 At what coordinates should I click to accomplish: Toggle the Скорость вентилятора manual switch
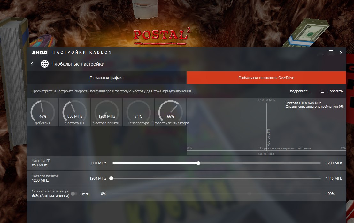pyautogui.click(x=74, y=194)
